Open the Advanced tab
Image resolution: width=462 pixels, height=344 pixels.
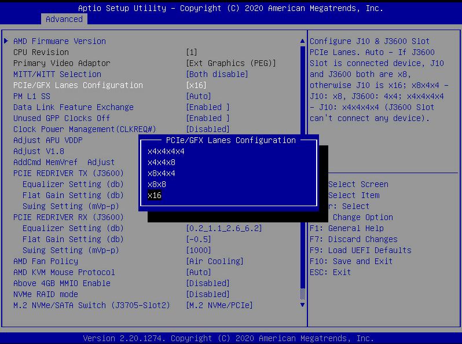[x=64, y=19]
